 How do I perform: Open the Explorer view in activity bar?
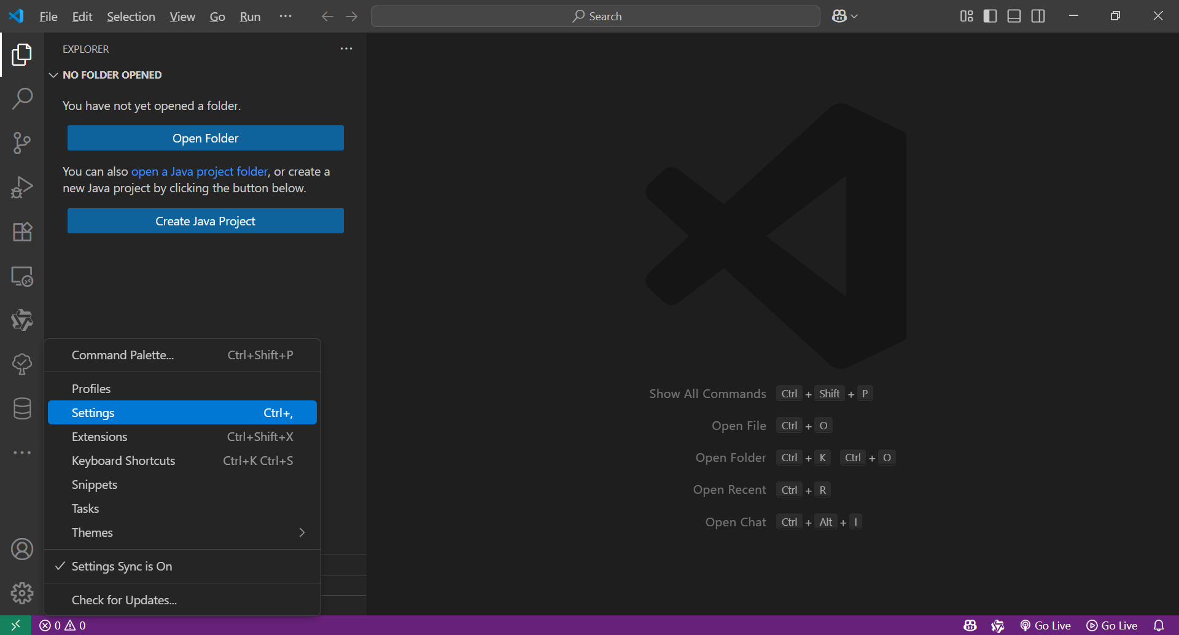point(22,55)
